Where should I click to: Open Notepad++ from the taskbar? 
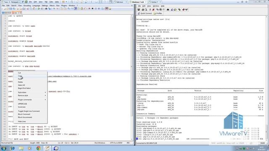tap(47, 148)
